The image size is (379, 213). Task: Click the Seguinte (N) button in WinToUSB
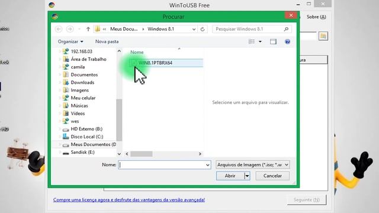tap(307, 200)
